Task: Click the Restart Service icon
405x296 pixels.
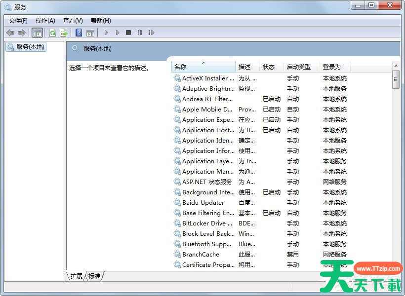Action: coord(151,33)
